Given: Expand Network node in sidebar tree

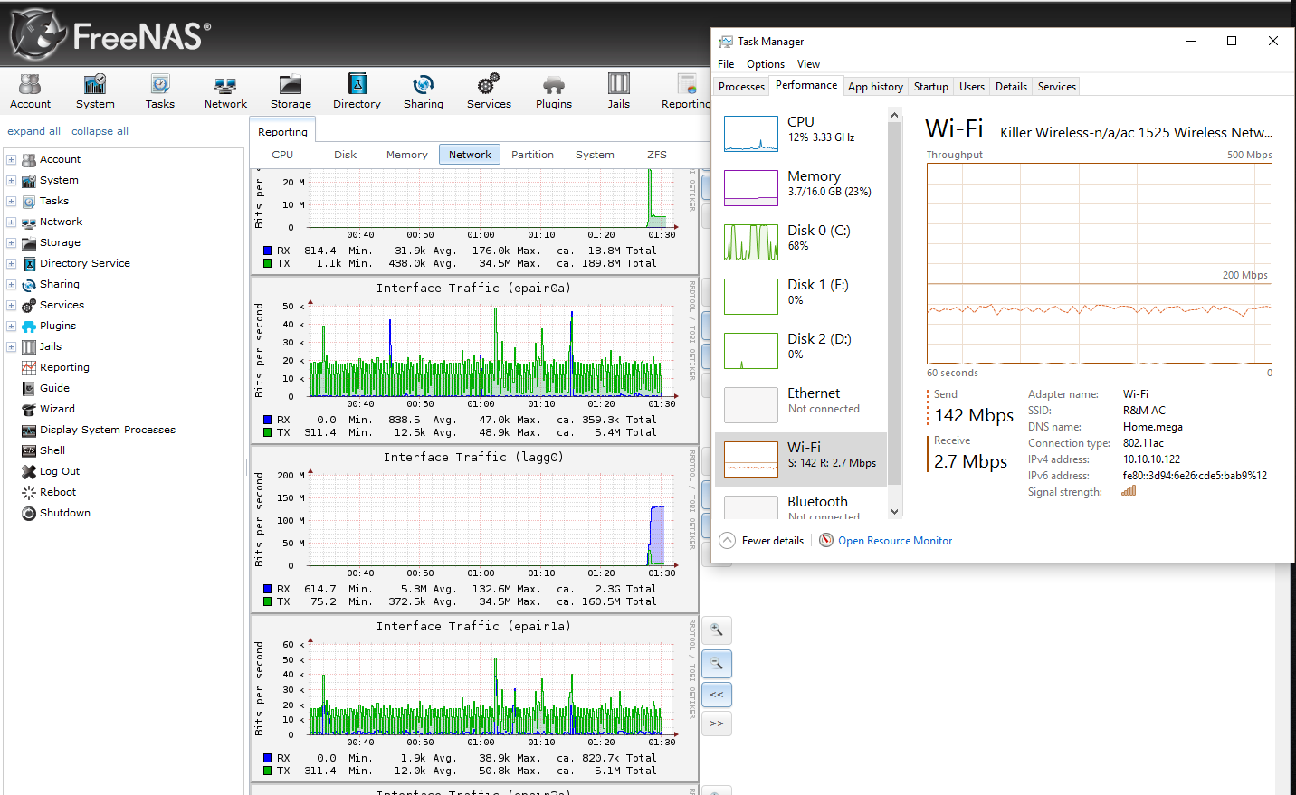Looking at the screenshot, I should (11, 222).
